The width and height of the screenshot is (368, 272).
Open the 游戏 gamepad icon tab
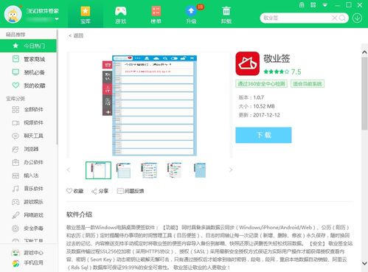(120, 14)
